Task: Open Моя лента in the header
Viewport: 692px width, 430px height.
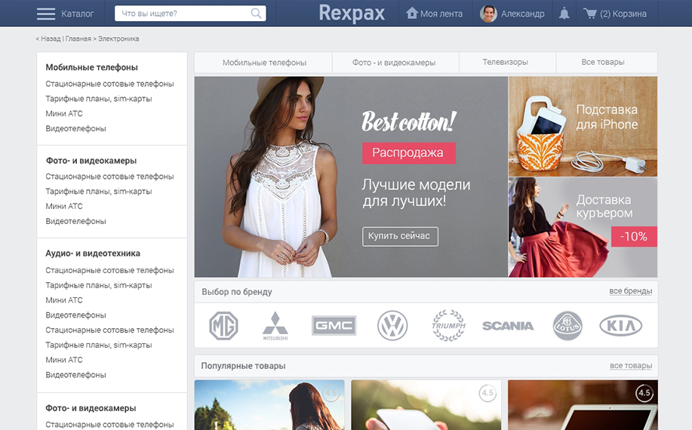Action: [441, 14]
